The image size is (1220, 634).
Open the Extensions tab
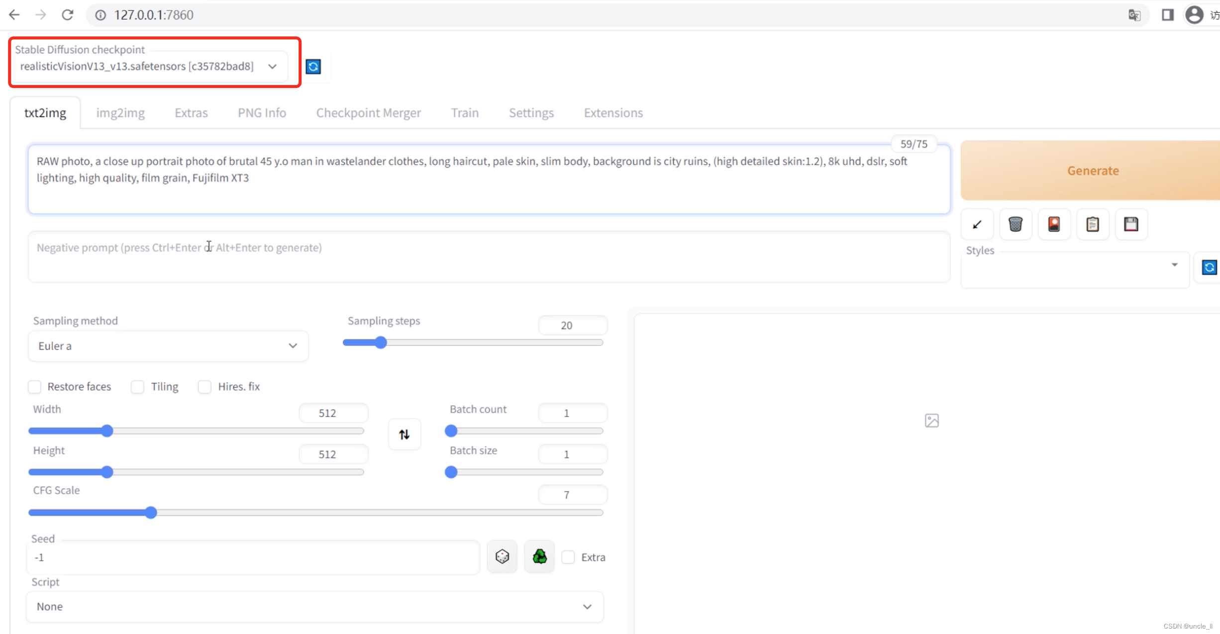(613, 113)
